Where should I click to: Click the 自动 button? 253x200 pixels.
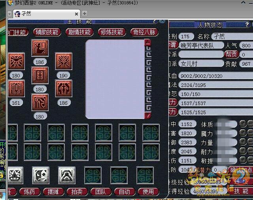click(x=125, y=192)
